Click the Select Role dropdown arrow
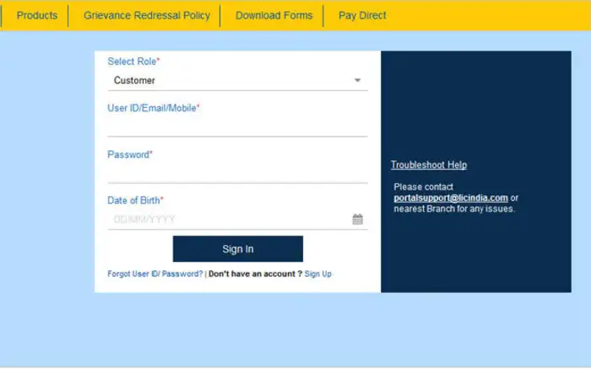Screen dimensions: 591x369 357,80
